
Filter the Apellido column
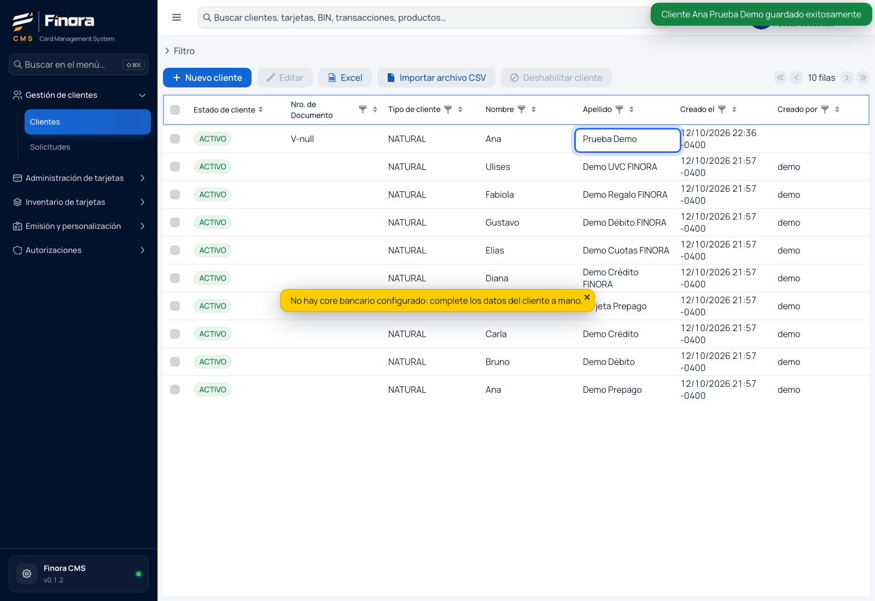point(619,110)
